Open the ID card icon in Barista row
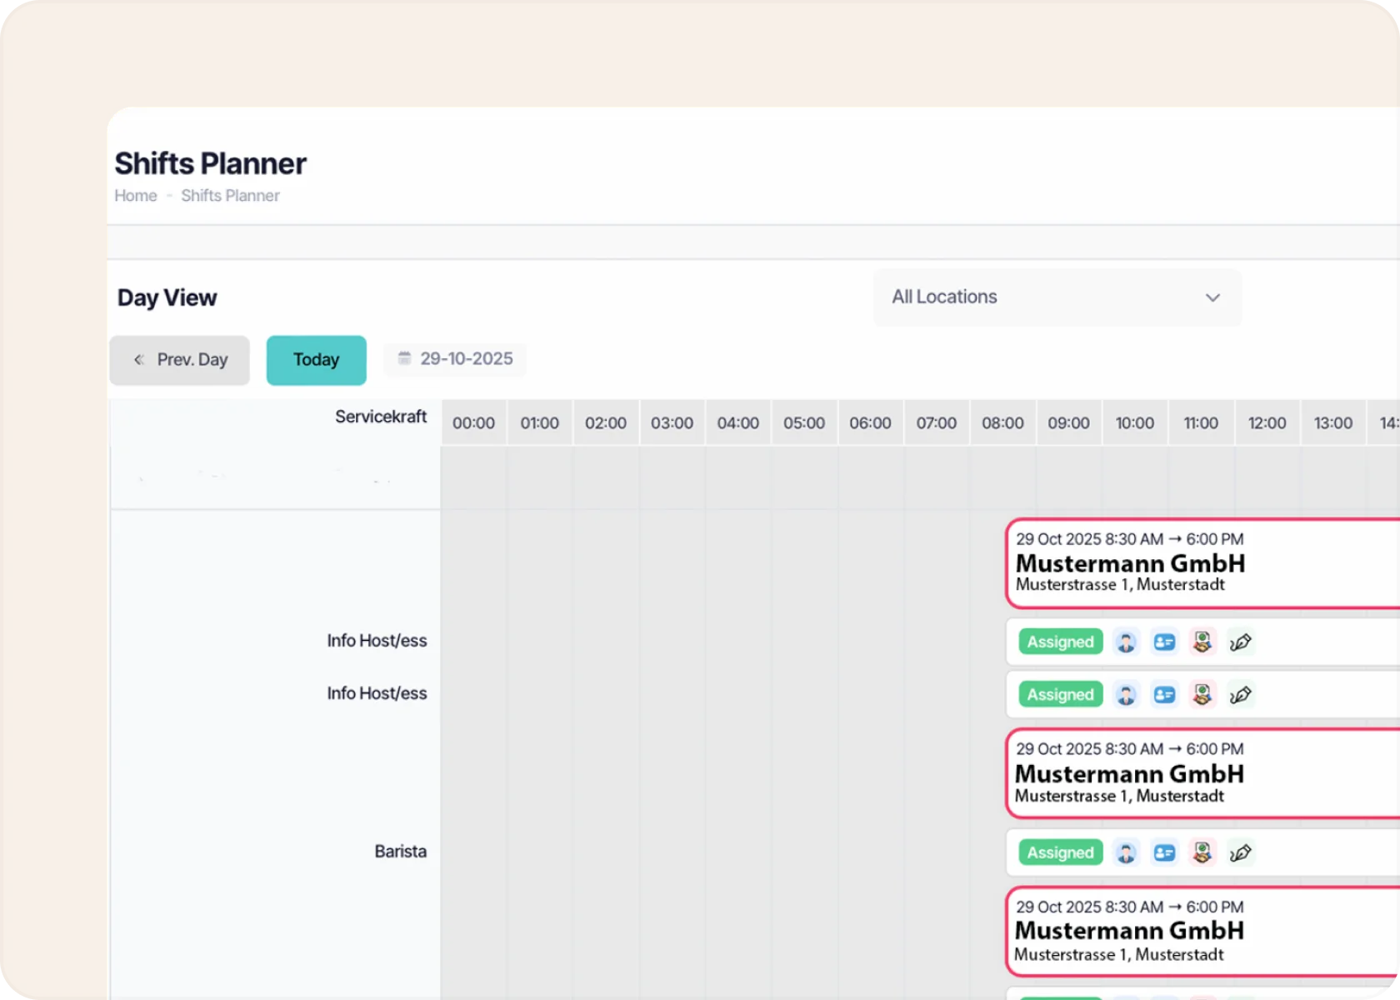 tap(1164, 852)
